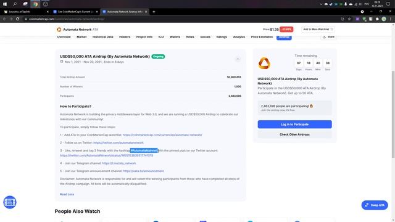
Task: Open the Chrome taskbar icon
Action: pos(35,4)
